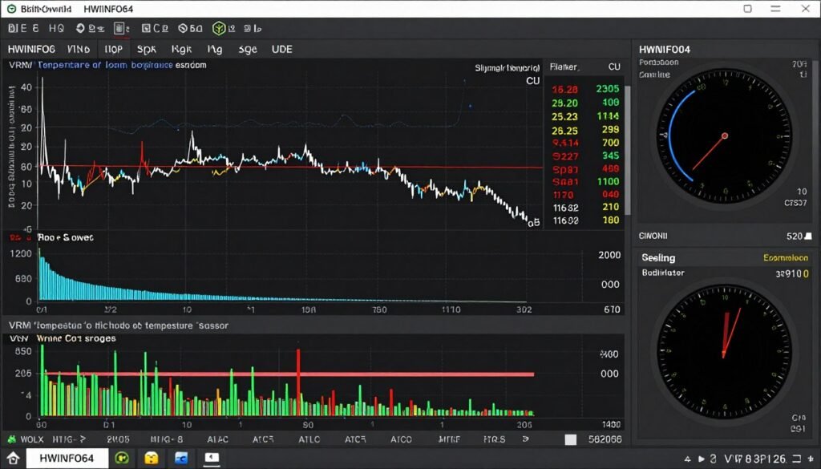
Task: Click the green WOLX icon in status bar
Action: (x=11, y=439)
